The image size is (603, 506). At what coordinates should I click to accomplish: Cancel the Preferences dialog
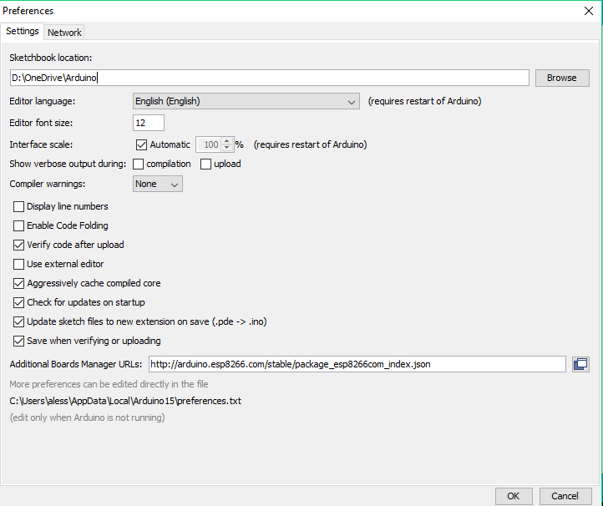click(565, 496)
